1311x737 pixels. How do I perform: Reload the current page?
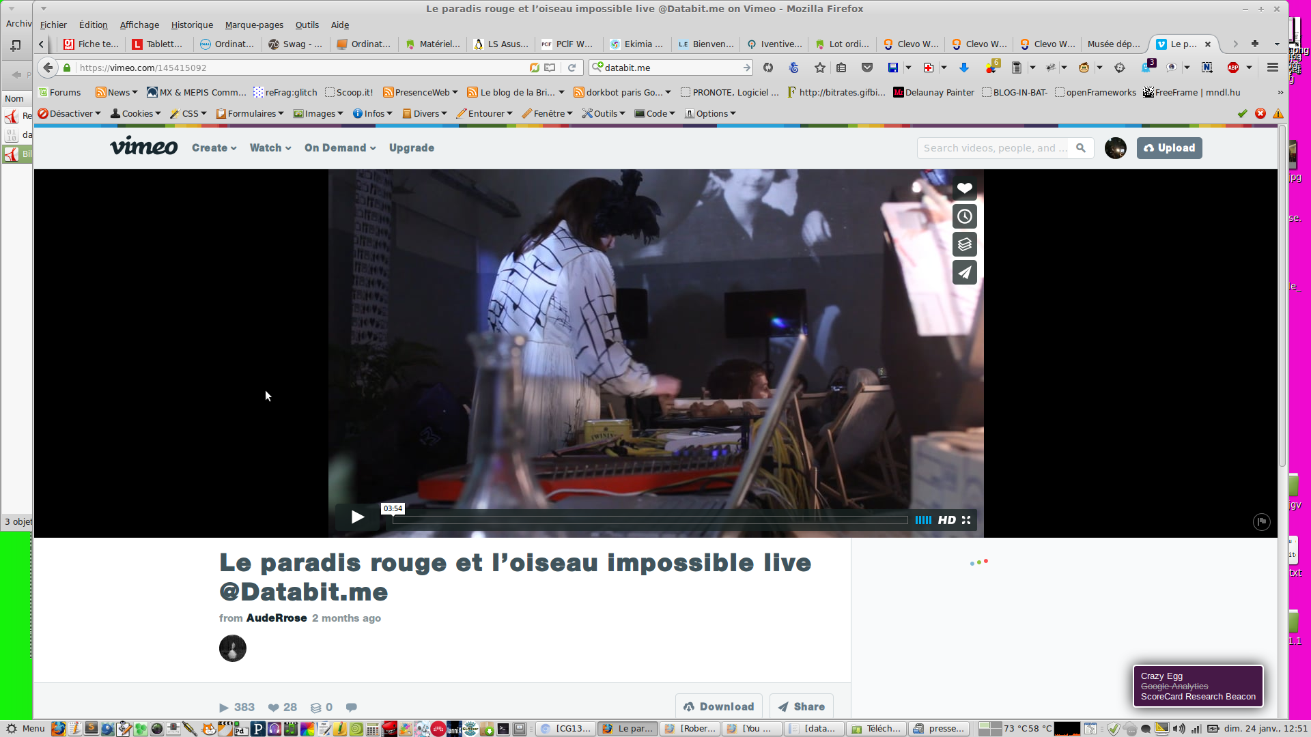click(x=572, y=68)
